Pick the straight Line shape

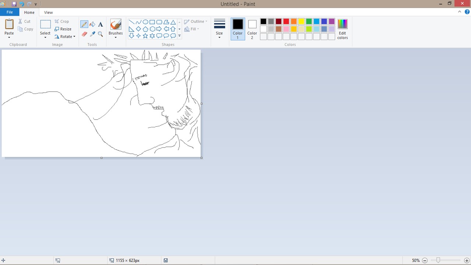click(131, 22)
